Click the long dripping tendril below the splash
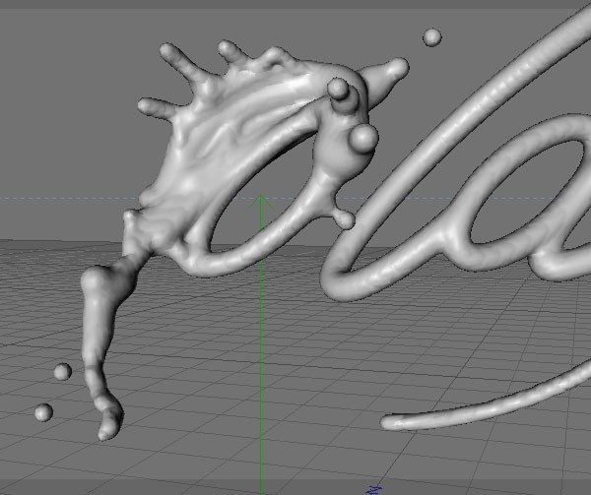The width and height of the screenshot is (591, 495). (103, 346)
